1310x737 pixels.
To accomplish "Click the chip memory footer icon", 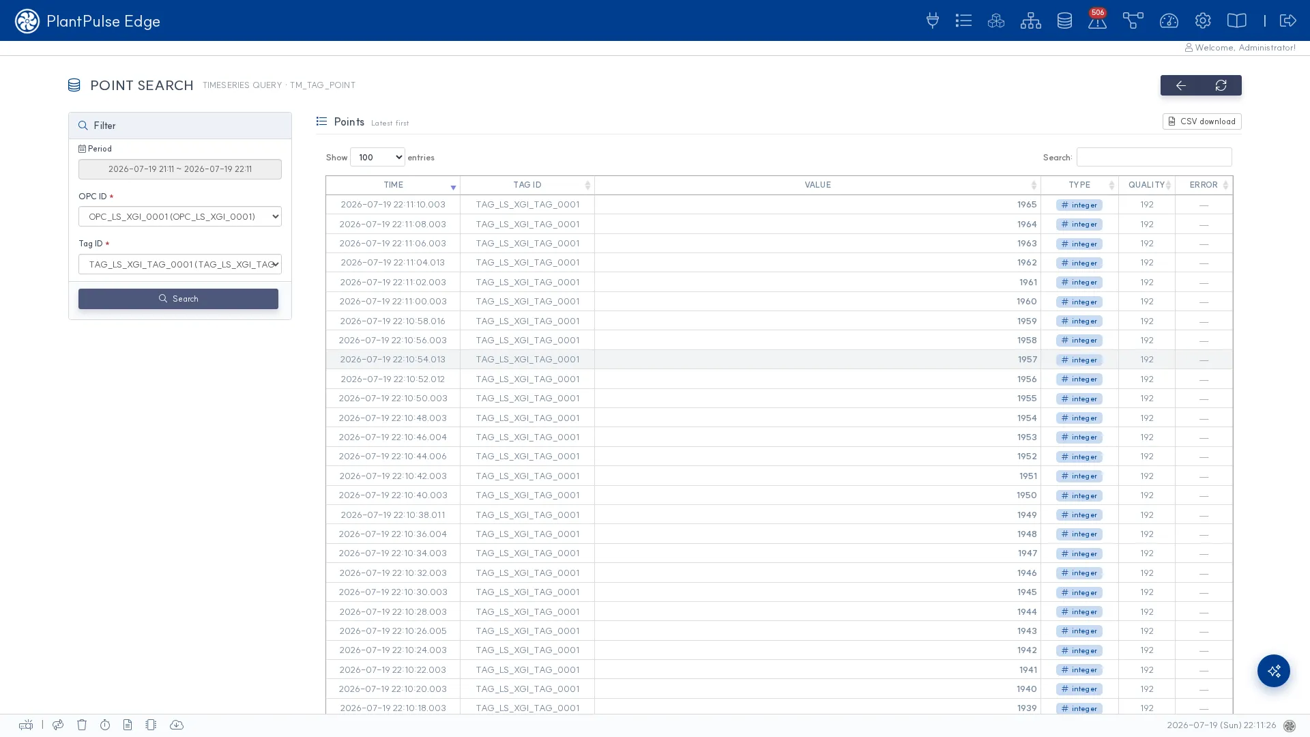I will coord(151,725).
